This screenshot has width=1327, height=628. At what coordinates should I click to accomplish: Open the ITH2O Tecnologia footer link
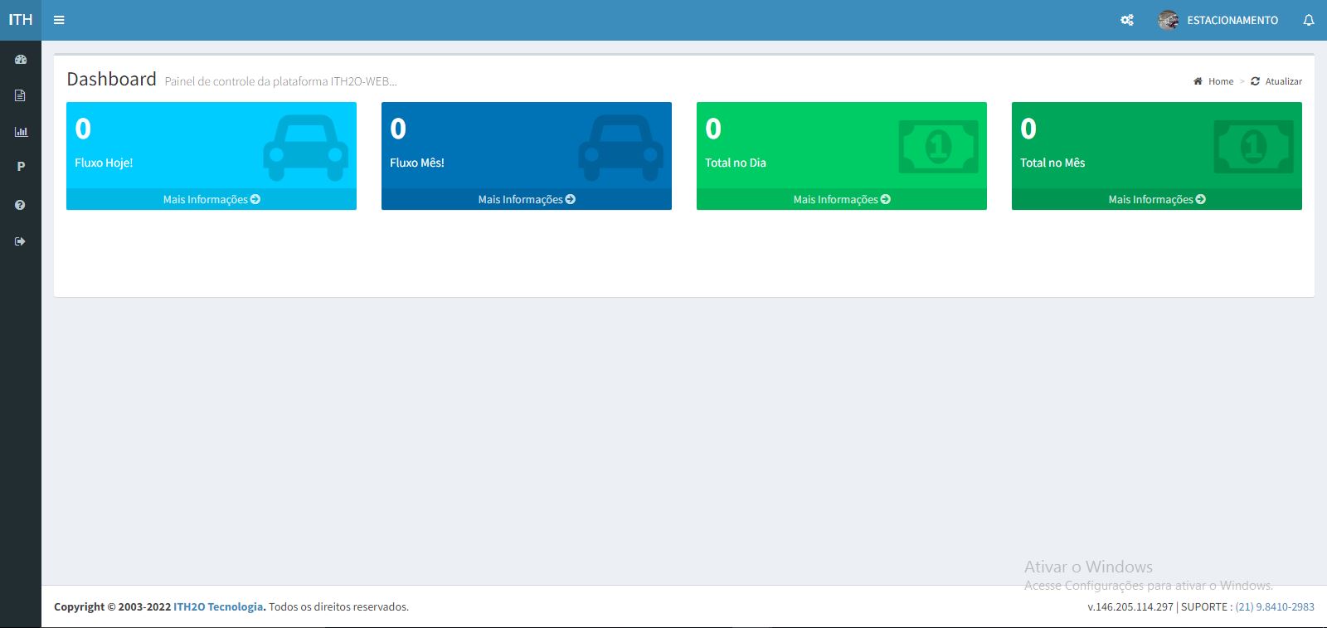[218, 606]
